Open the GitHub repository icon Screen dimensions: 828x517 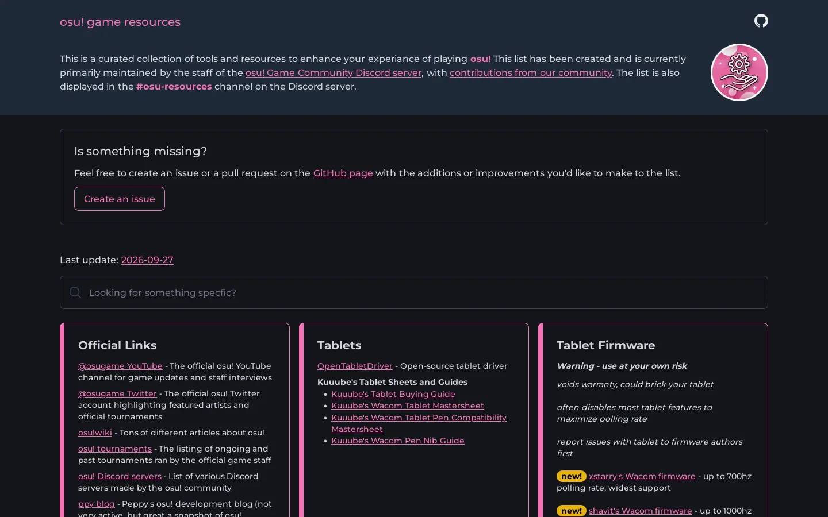761,21
